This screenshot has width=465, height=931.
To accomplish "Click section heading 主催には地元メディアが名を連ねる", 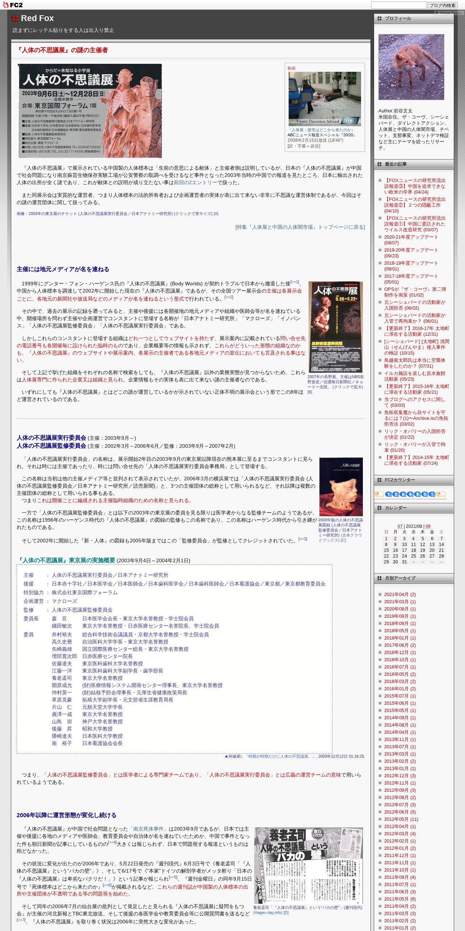I will (63, 269).
